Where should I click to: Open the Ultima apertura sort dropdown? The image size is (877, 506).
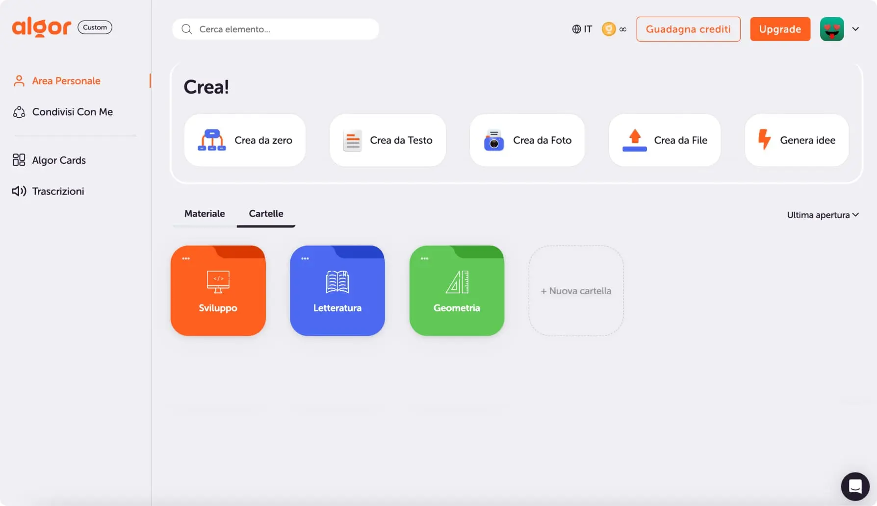tap(822, 215)
